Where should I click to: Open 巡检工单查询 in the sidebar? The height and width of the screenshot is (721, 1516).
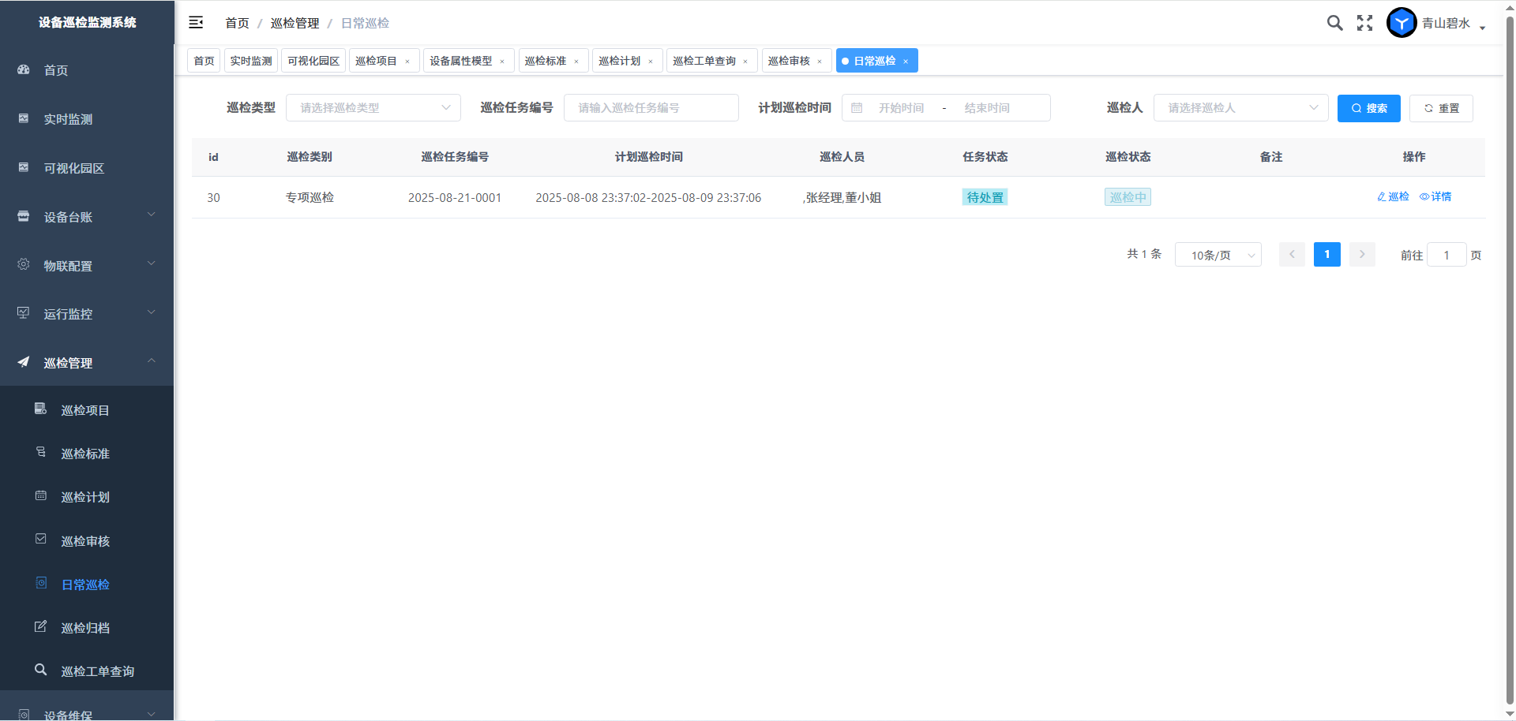click(97, 671)
